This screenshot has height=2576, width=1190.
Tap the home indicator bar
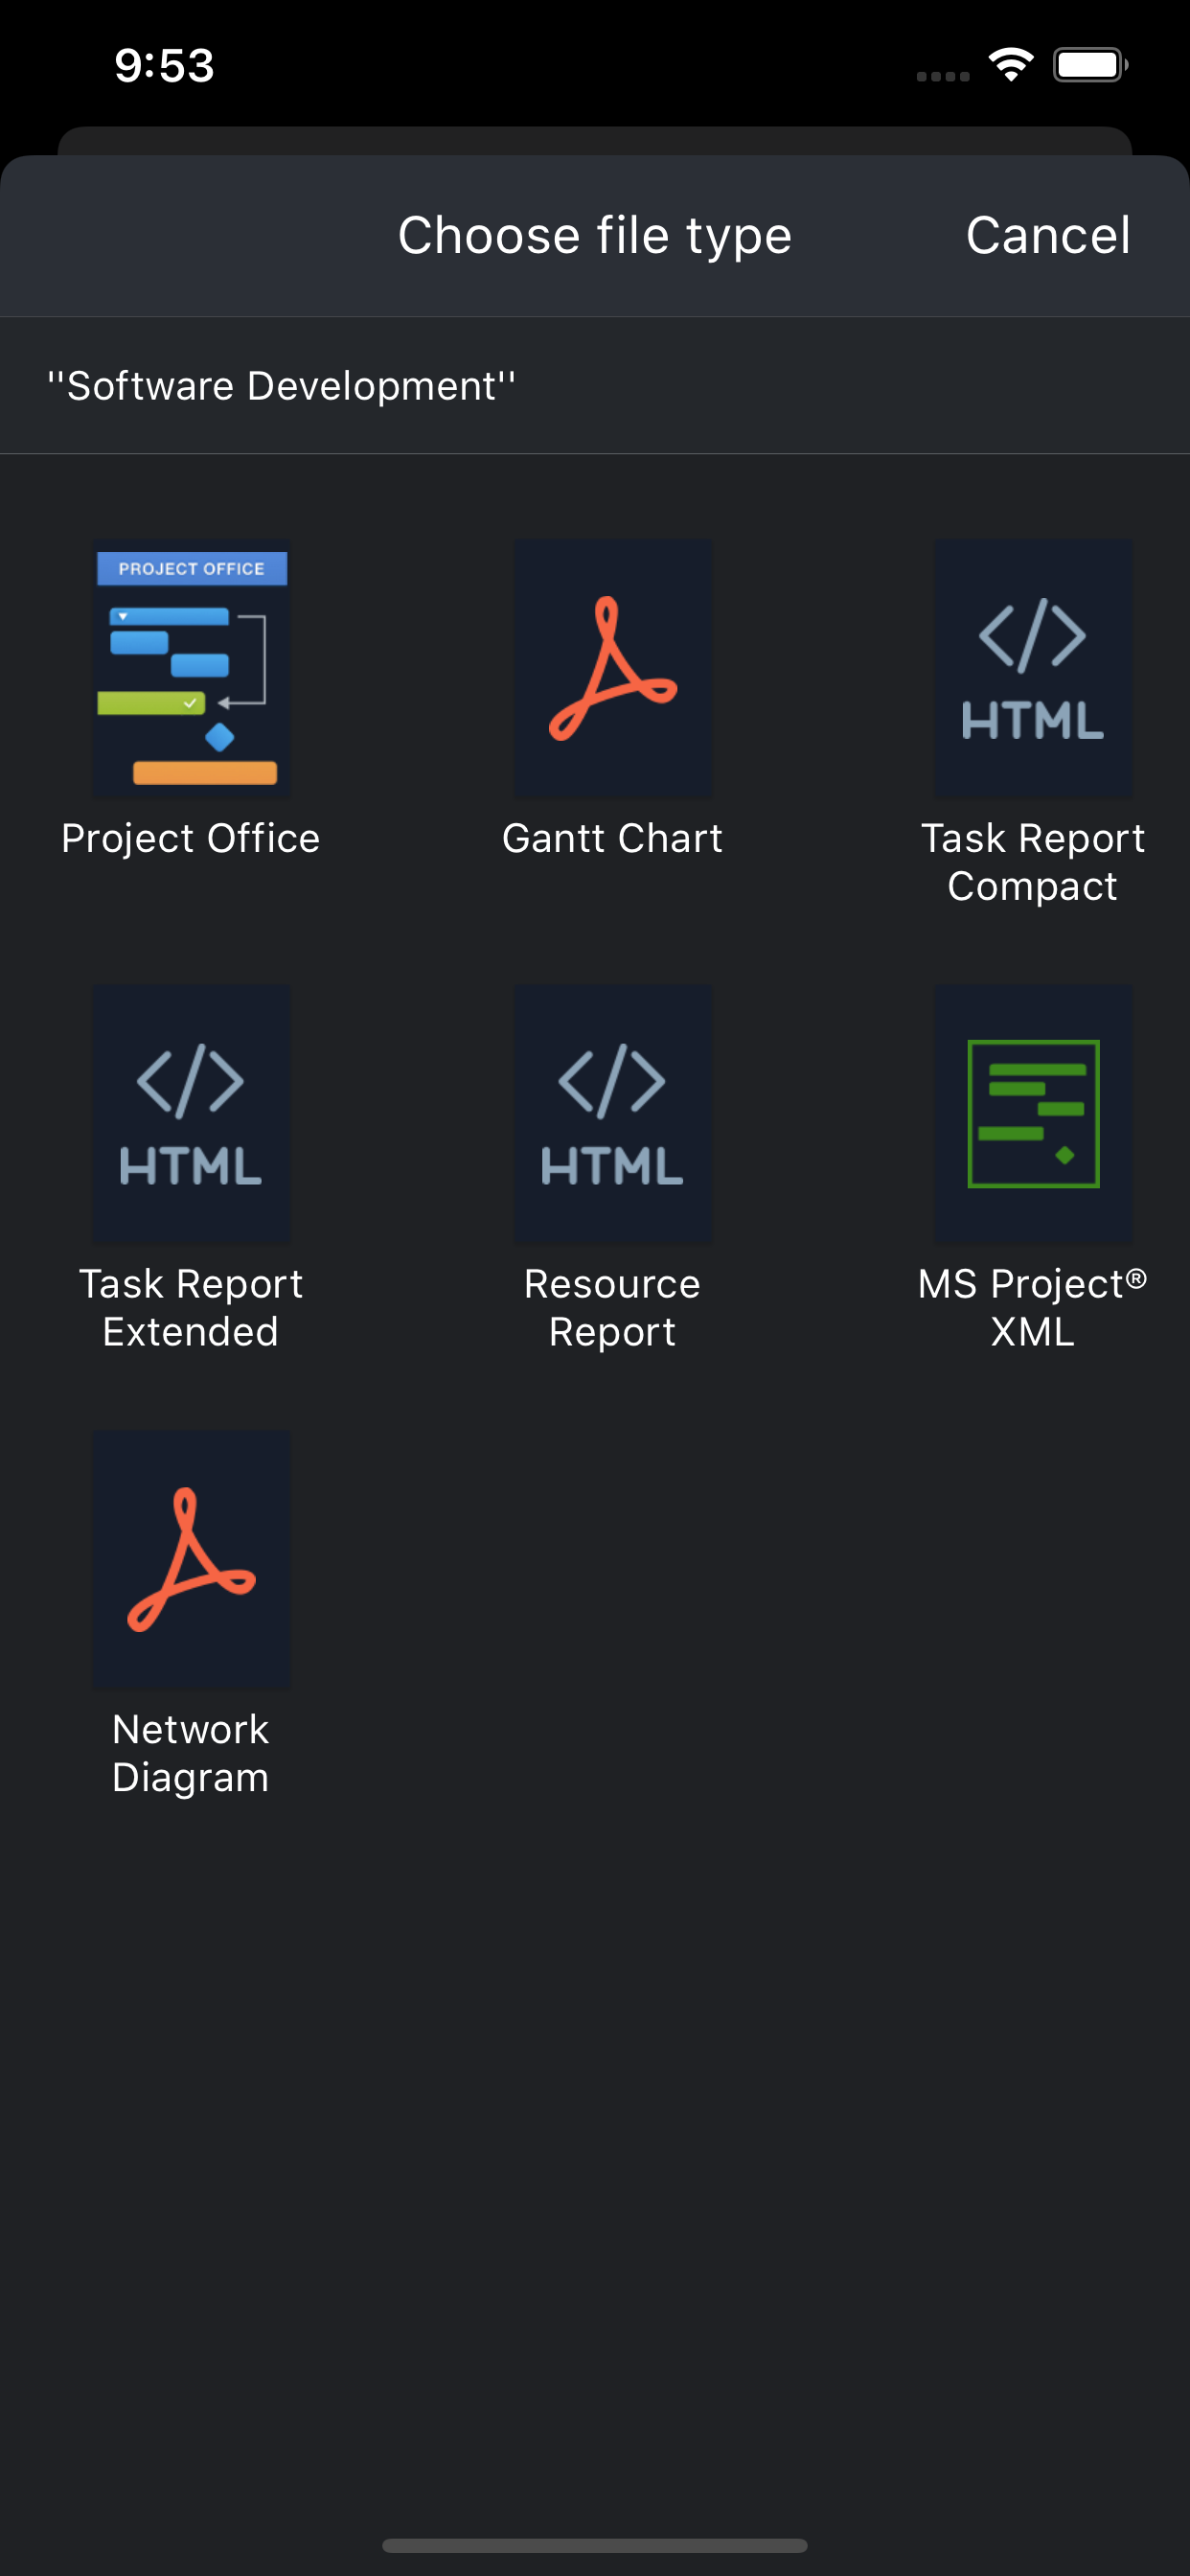(595, 2545)
